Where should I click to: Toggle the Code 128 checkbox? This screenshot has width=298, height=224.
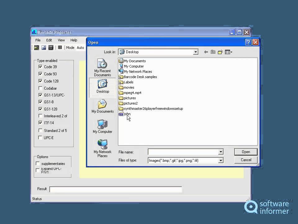[x=40, y=81]
